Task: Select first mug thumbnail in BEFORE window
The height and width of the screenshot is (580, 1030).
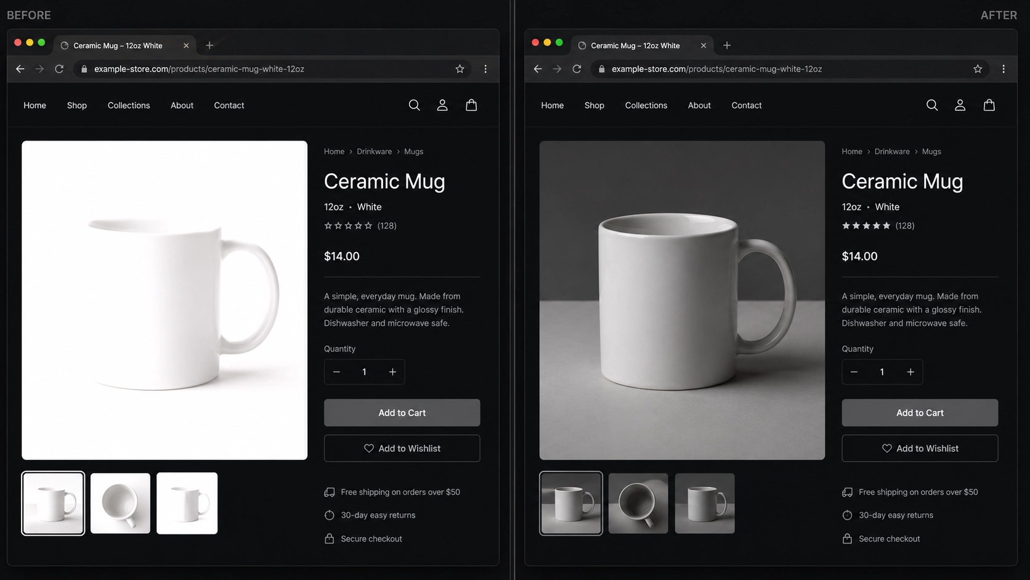Action: point(53,504)
